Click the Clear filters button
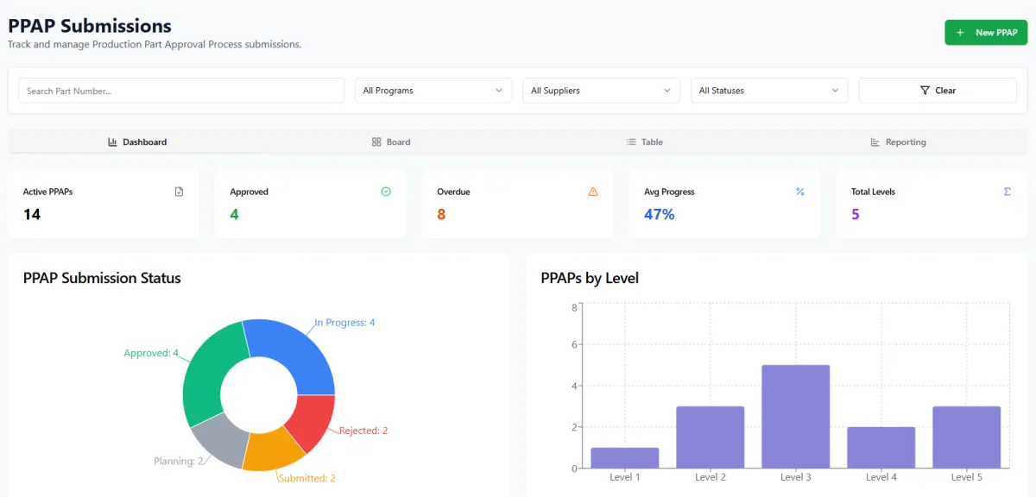This screenshot has width=1036, height=497. (938, 91)
